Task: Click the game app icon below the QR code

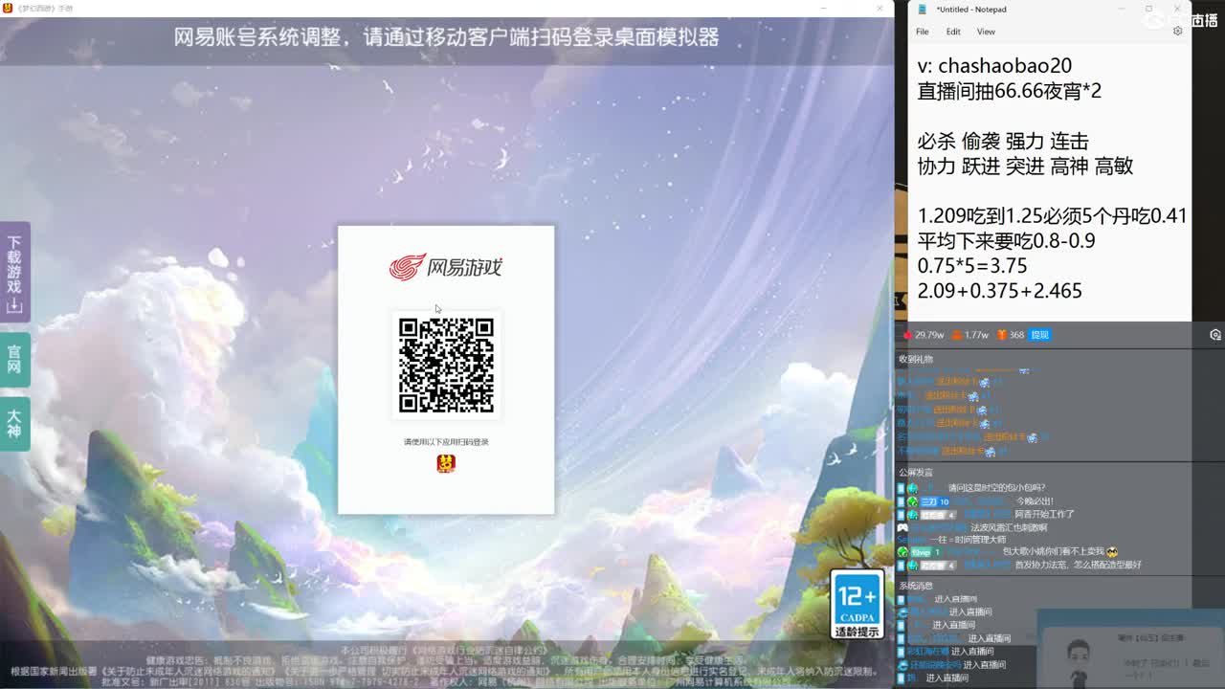Action: pos(446,463)
